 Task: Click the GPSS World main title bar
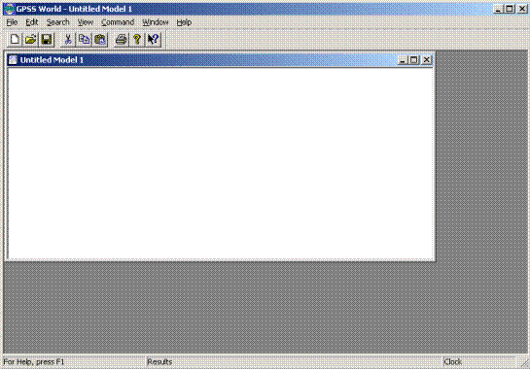265,9
